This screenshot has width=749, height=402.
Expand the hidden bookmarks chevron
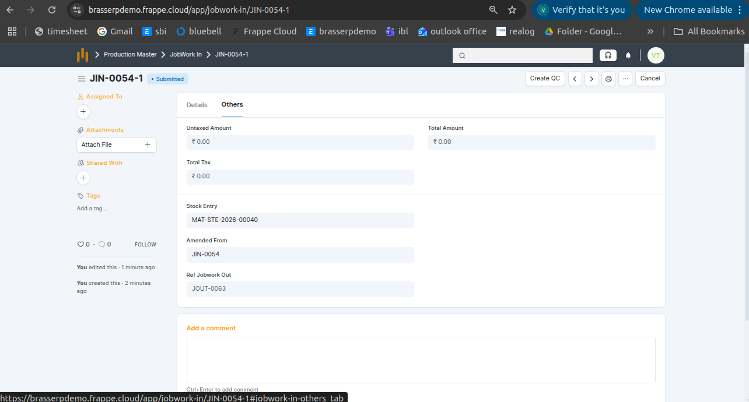650,31
